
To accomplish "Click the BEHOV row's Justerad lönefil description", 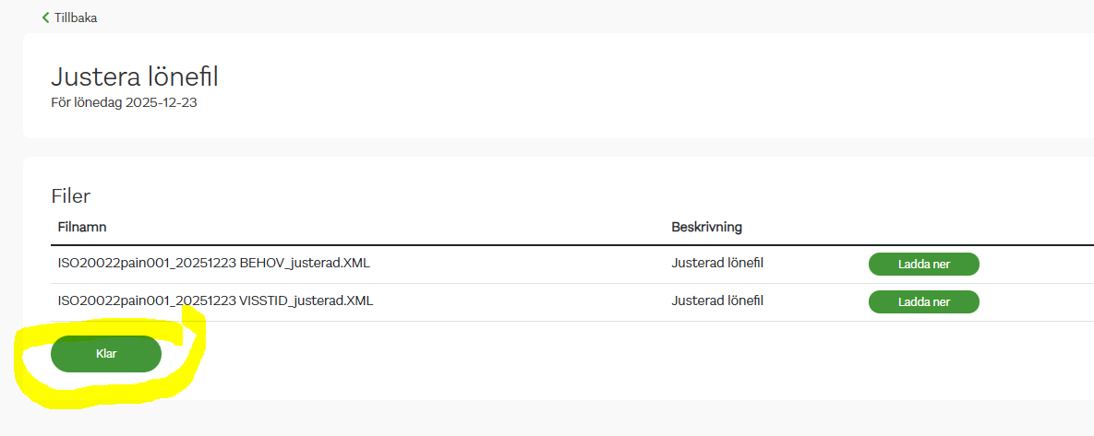I will coord(717,264).
